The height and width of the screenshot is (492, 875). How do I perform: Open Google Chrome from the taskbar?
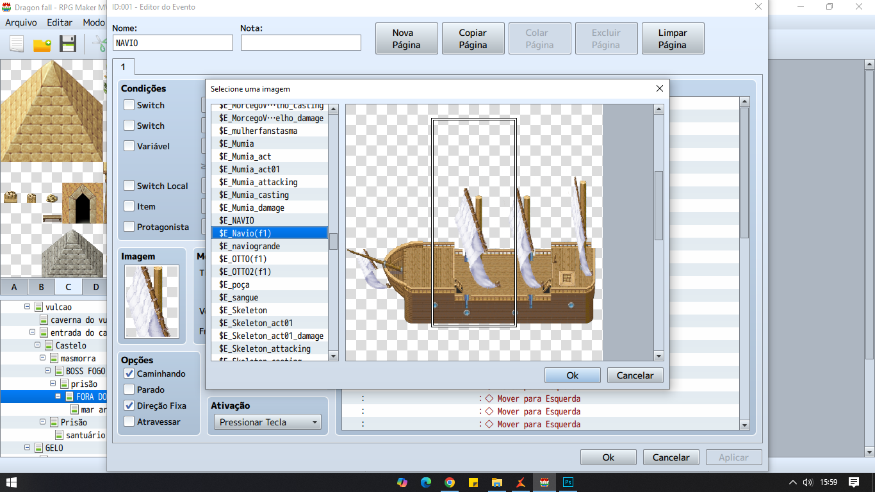click(x=450, y=482)
